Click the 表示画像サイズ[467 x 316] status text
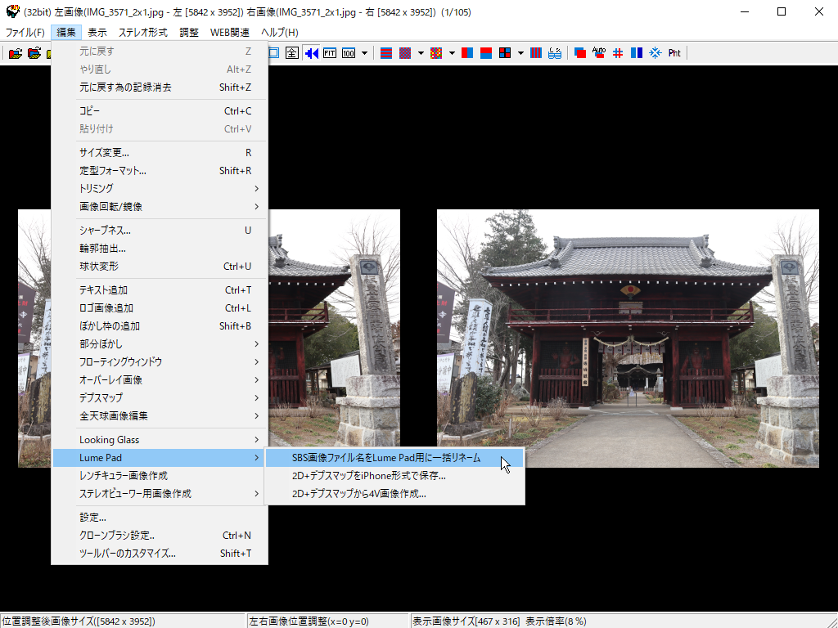 pyautogui.click(x=466, y=621)
